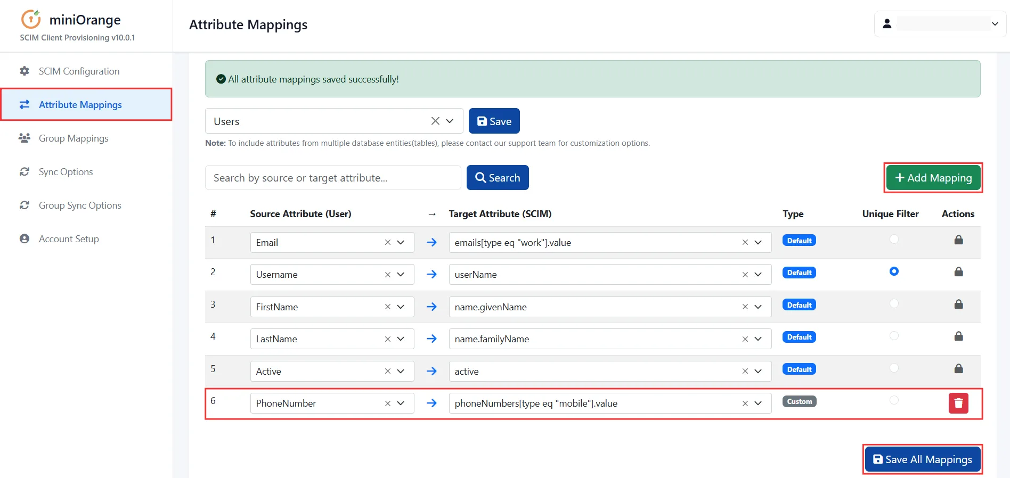Open Group Sync Options in the sidebar
Image resolution: width=1010 pixels, height=478 pixels.
pyautogui.click(x=86, y=205)
